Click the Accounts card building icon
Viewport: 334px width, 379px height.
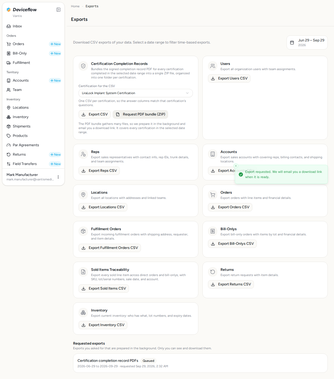(213, 154)
